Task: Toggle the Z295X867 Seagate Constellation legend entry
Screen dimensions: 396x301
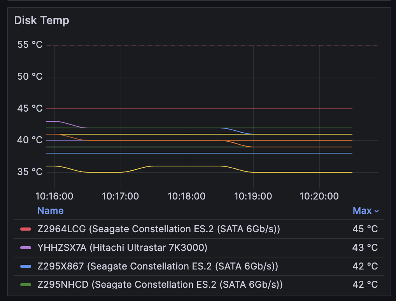Action: [x=158, y=266]
